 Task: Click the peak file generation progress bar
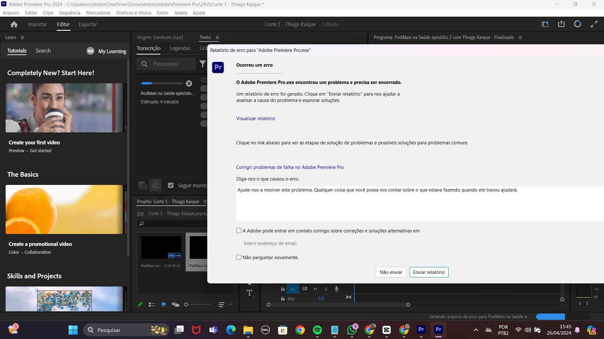[562, 317]
